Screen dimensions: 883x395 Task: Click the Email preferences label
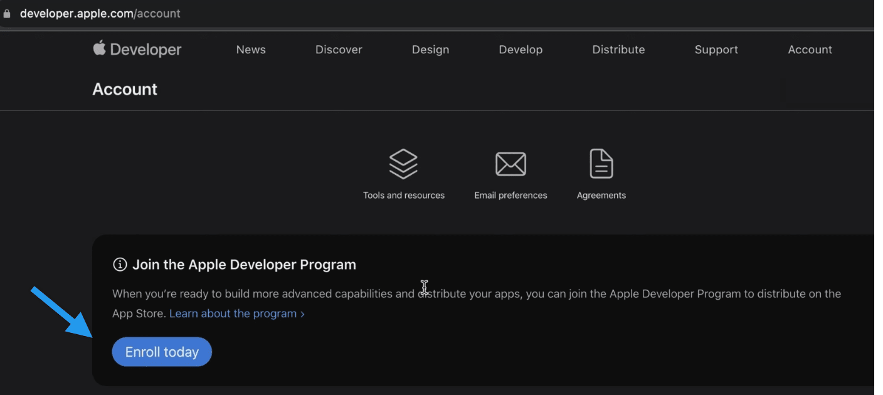click(x=510, y=195)
